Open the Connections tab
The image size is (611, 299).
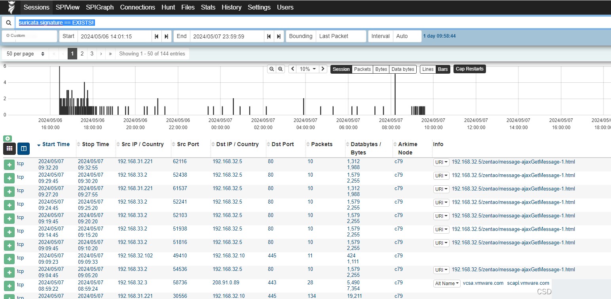coord(138,7)
